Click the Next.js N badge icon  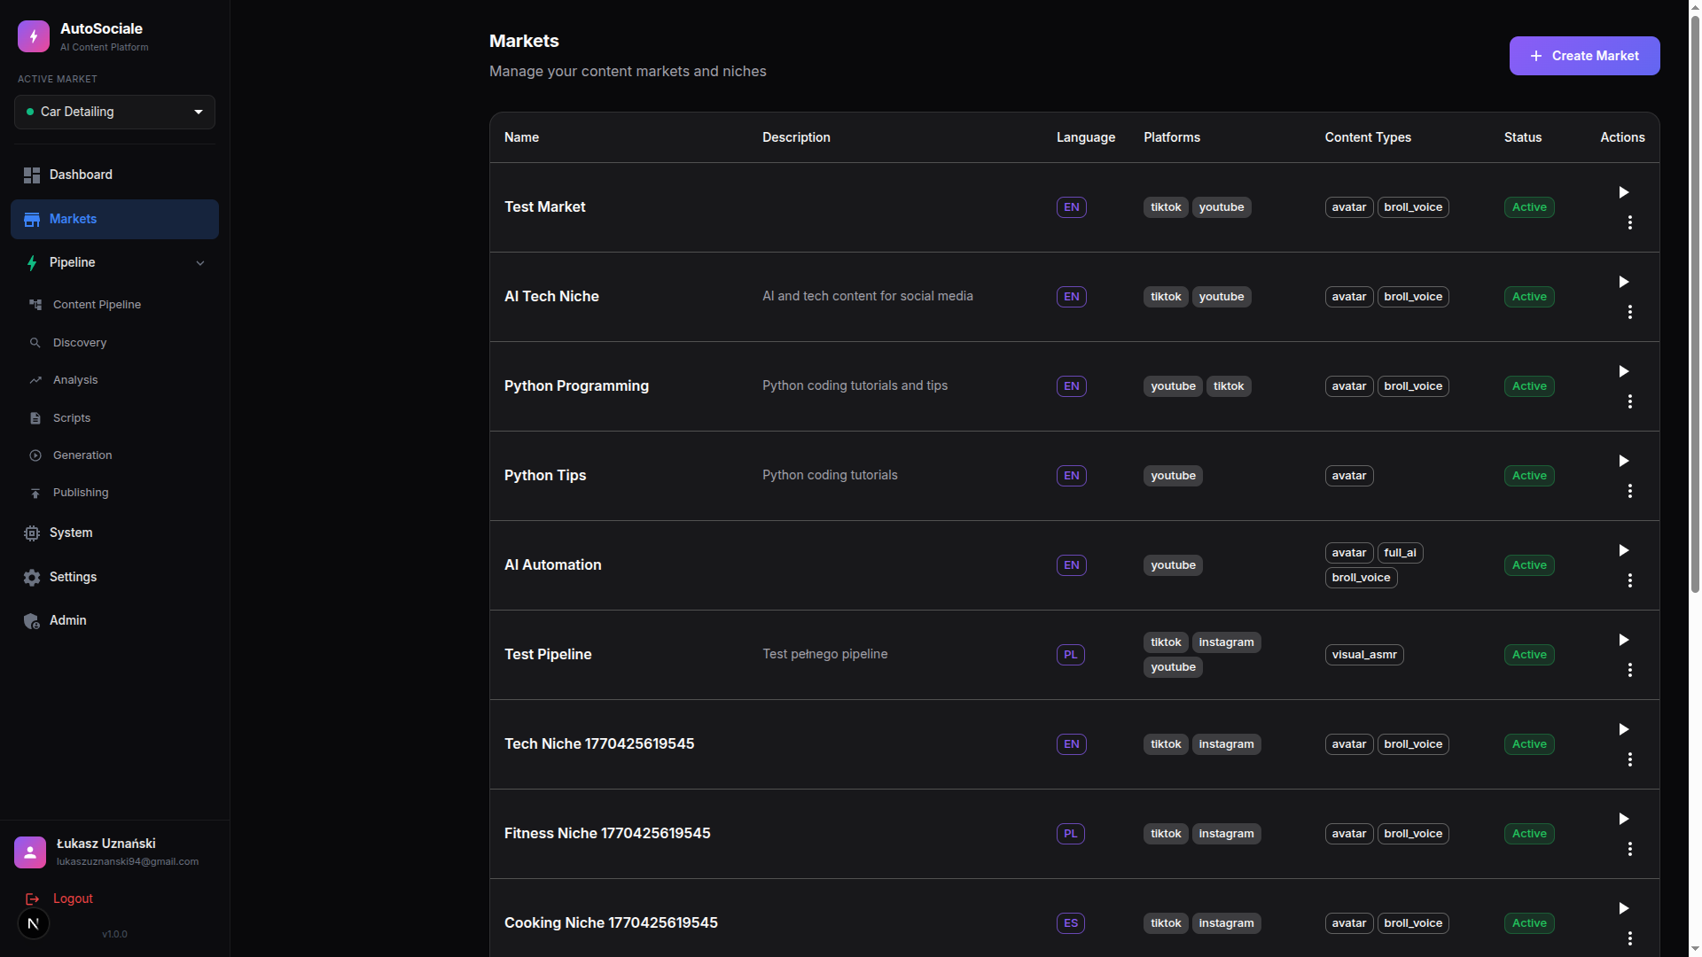[34, 923]
